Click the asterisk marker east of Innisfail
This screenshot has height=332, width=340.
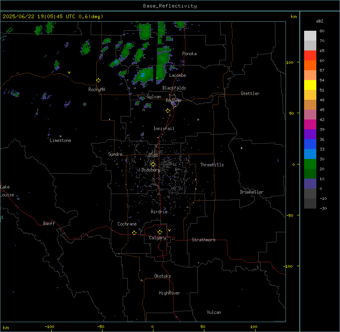(198, 119)
